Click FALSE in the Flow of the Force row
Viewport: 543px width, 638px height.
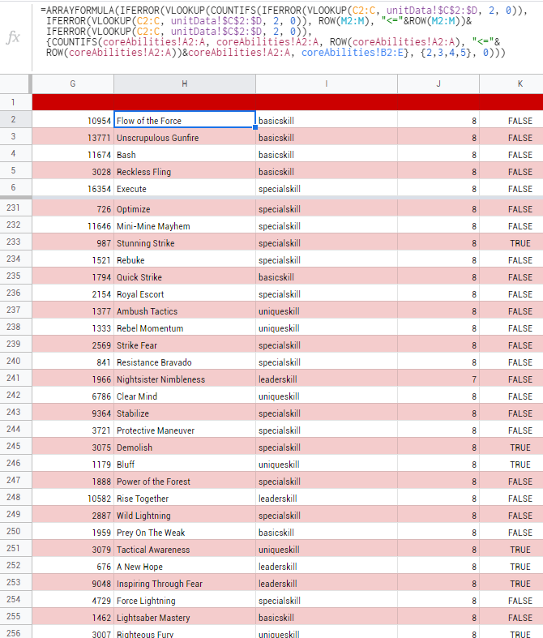click(x=520, y=122)
